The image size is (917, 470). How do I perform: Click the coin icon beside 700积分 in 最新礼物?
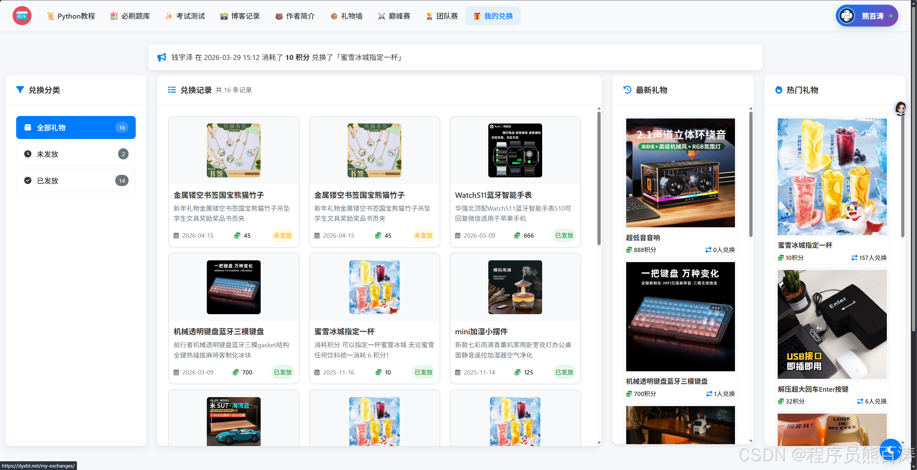tap(629, 394)
